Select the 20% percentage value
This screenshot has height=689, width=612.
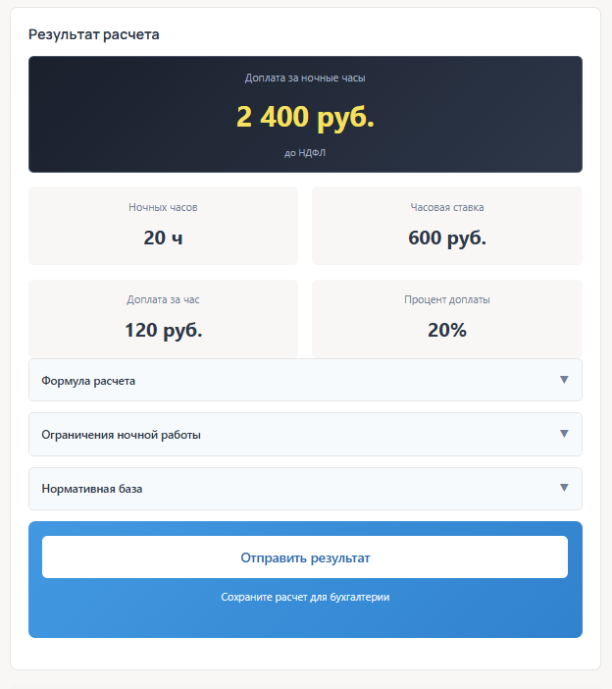446,330
